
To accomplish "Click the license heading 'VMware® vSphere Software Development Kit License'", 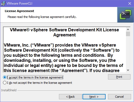I will click(64, 30).
